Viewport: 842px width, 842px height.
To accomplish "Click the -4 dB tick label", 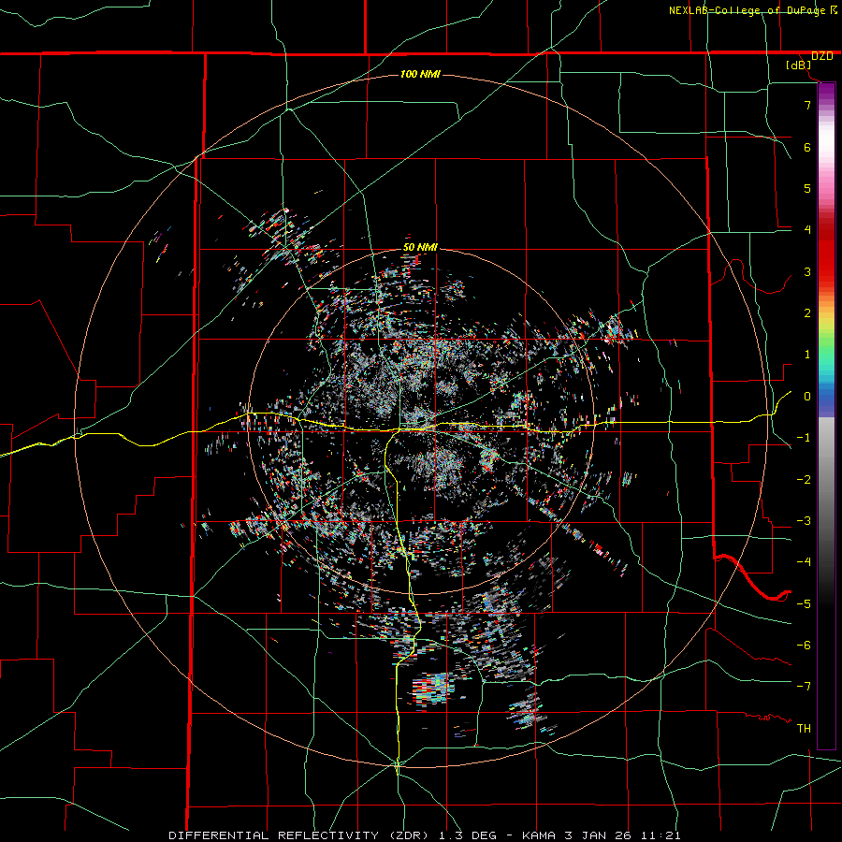I will [804, 562].
